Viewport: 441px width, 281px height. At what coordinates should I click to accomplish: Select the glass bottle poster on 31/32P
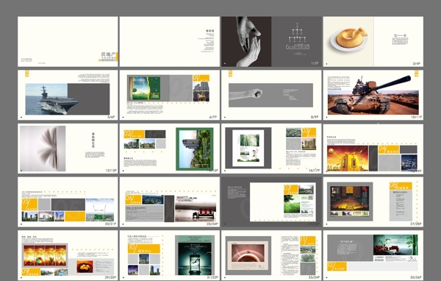(195, 255)
